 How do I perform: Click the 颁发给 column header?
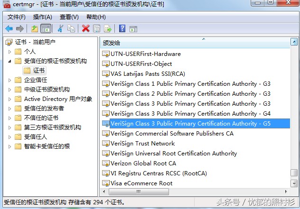pyautogui.click(x=195, y=43)
